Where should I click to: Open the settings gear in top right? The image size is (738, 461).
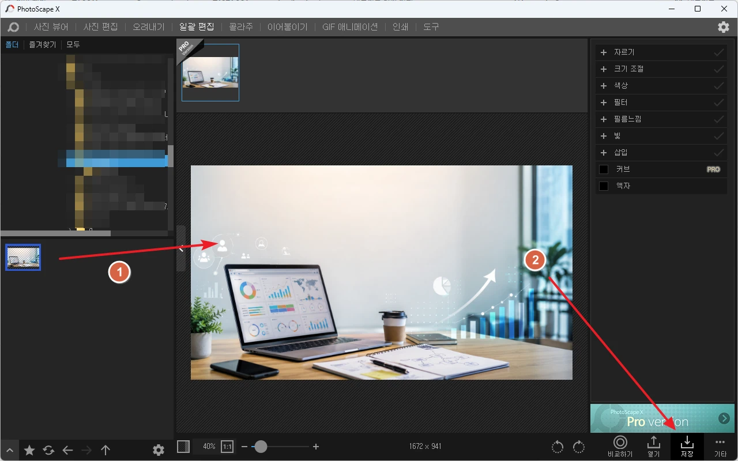coord(723,27)
